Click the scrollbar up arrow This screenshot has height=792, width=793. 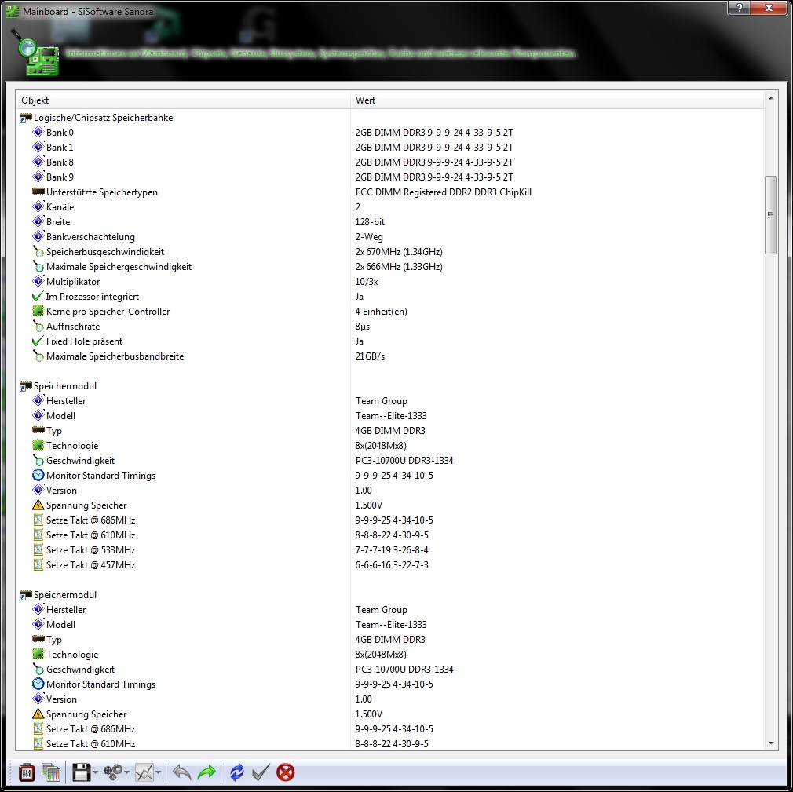(x=771, y=98)
